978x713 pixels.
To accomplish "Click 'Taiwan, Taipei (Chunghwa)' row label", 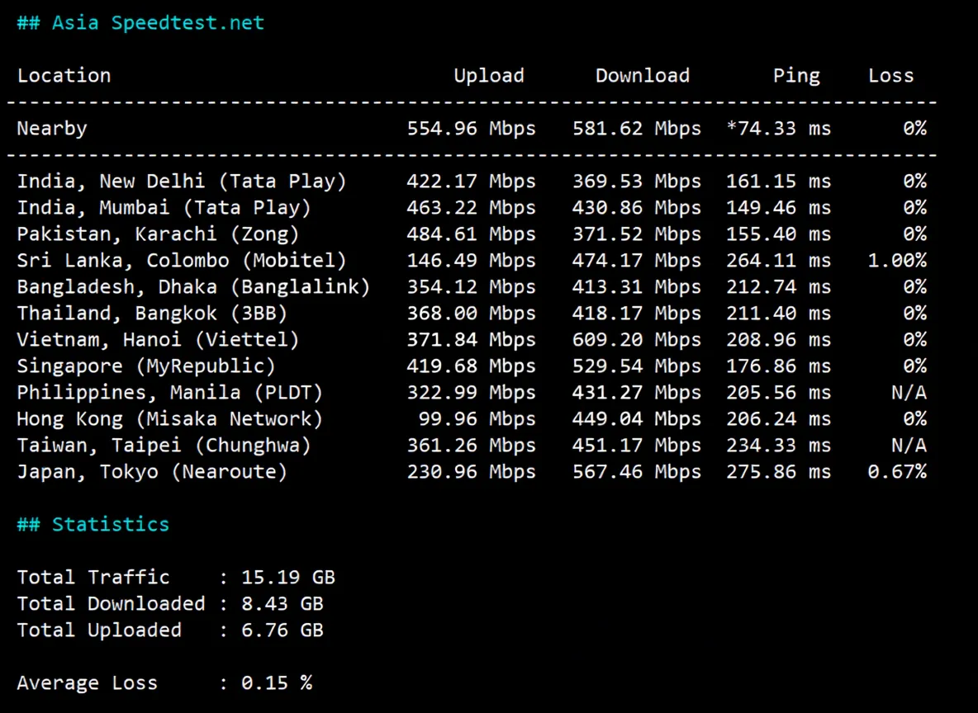I will (x=164, y=446).
